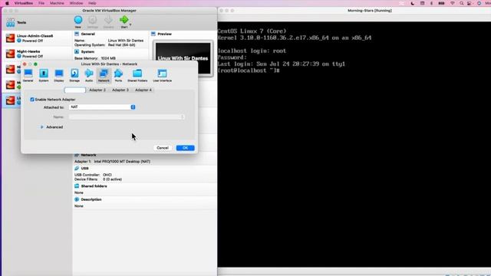
Task: Click the Description section heading
Action: [x=91, y=199]
